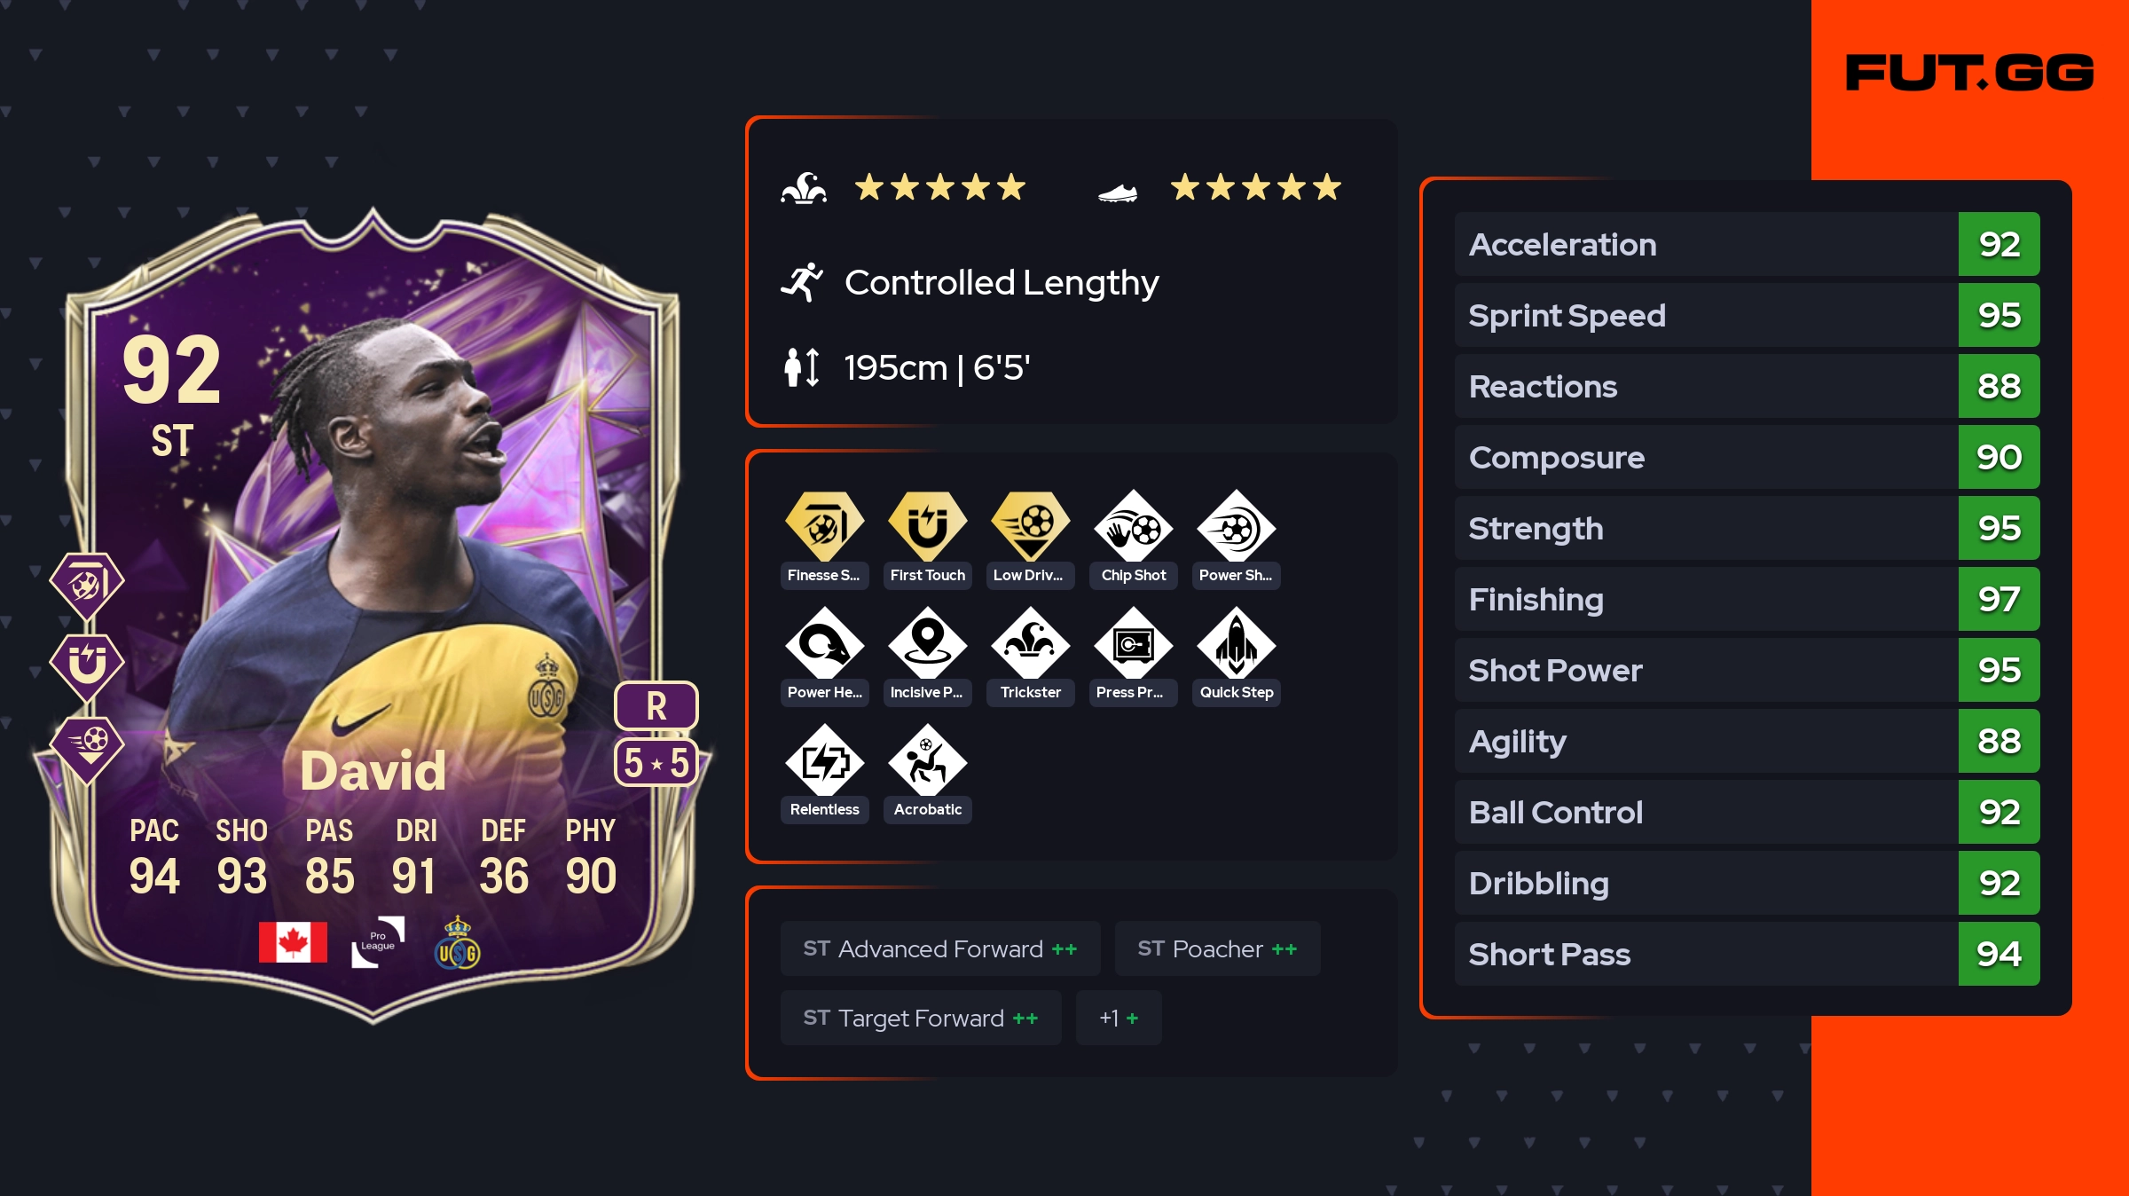This screenshot has width=2129, height=1196.
Task: Select the Incisive Pass playstyle icon
Action: pos(927,643)
